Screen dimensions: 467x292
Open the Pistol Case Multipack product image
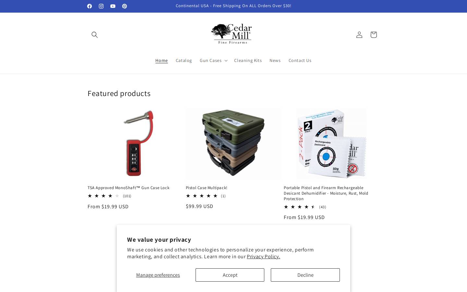point(233,144)
